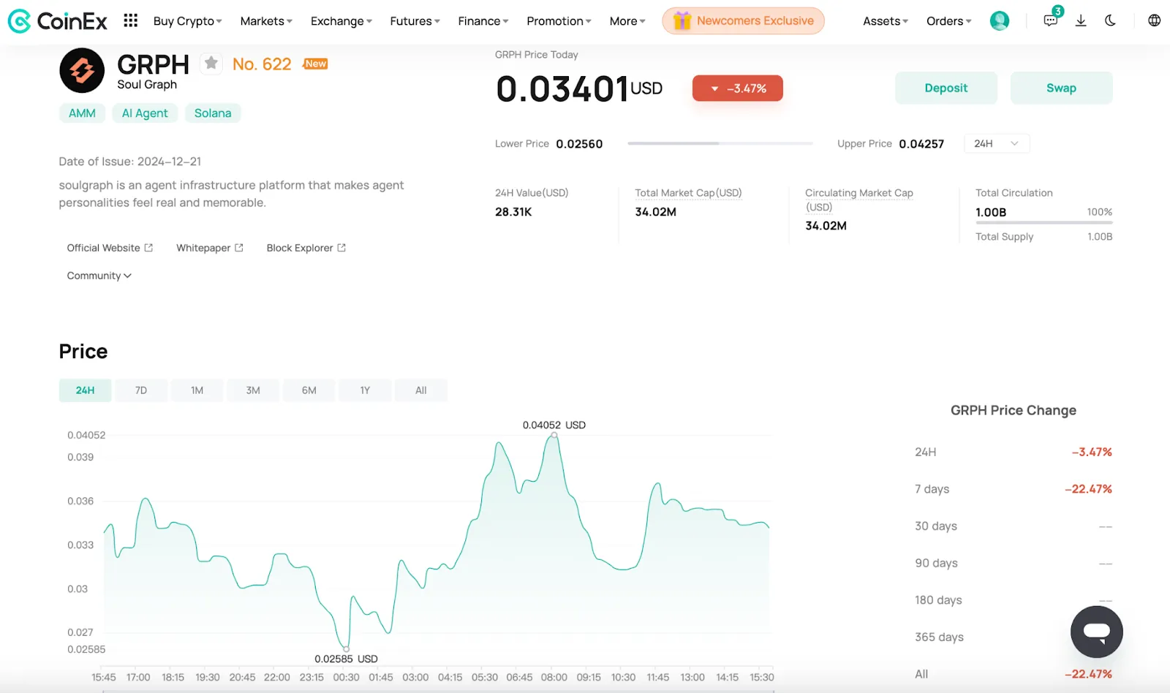Screen dimensions: 1170x693
Task: Click the New badge next to rank
Action: pos(315,64)
